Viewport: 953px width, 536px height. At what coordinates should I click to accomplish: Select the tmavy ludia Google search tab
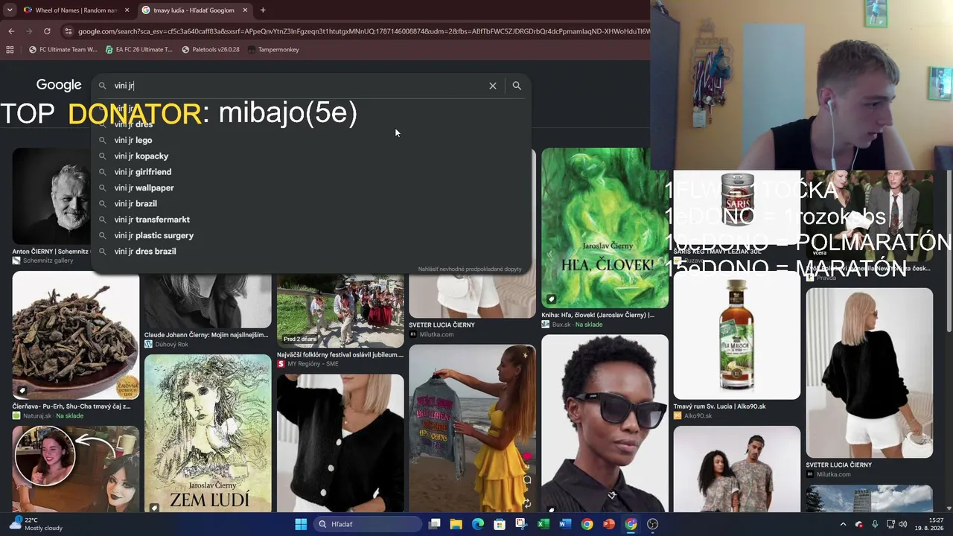[194, 10]
